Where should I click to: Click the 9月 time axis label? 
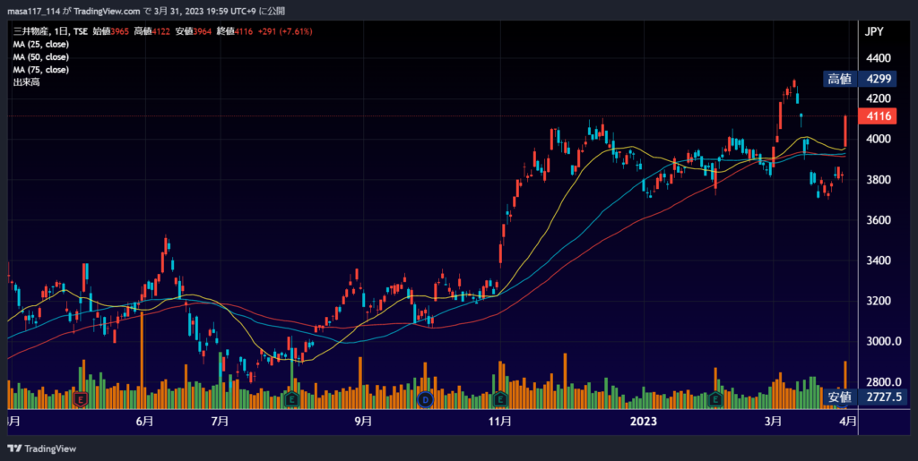click(x=363, y=422)
